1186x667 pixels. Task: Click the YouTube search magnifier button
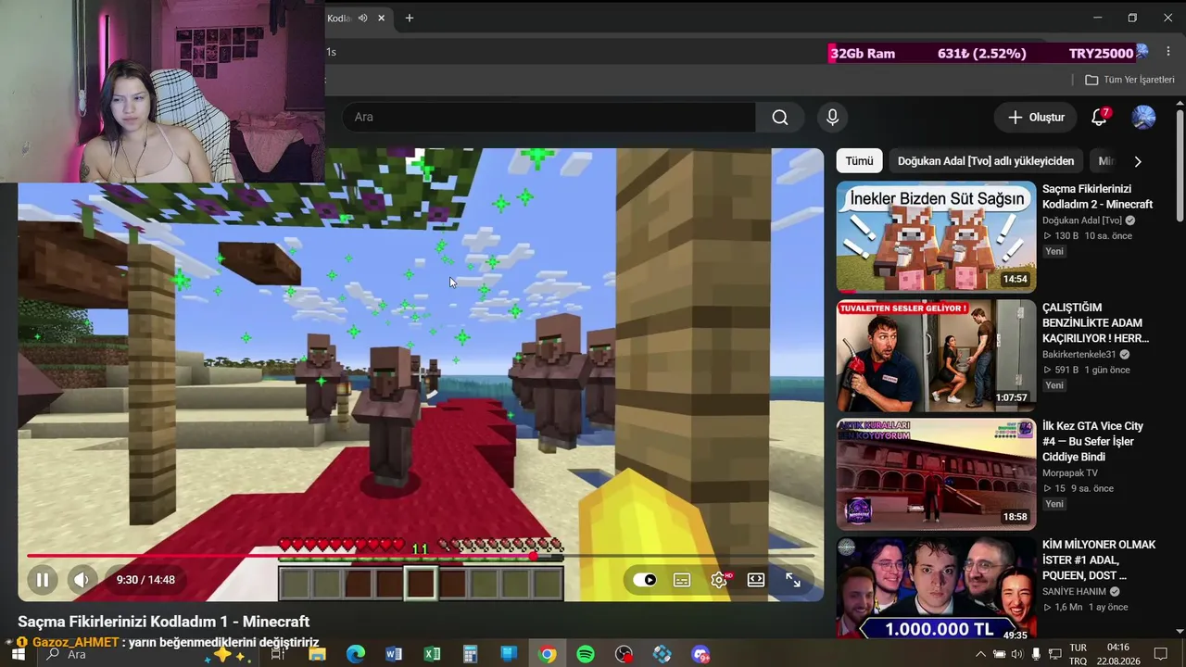coord(780,118)
